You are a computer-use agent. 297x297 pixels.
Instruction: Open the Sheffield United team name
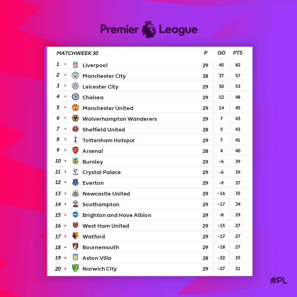[x=104, y=130]
